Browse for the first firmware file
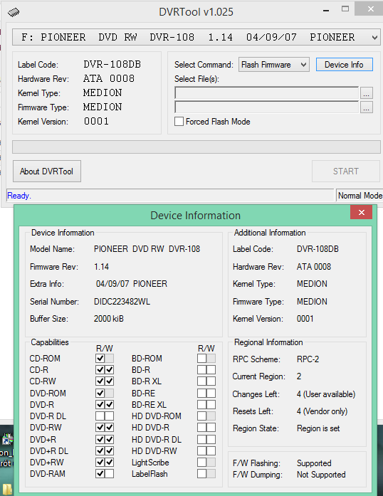 click(x=366, y=93)
